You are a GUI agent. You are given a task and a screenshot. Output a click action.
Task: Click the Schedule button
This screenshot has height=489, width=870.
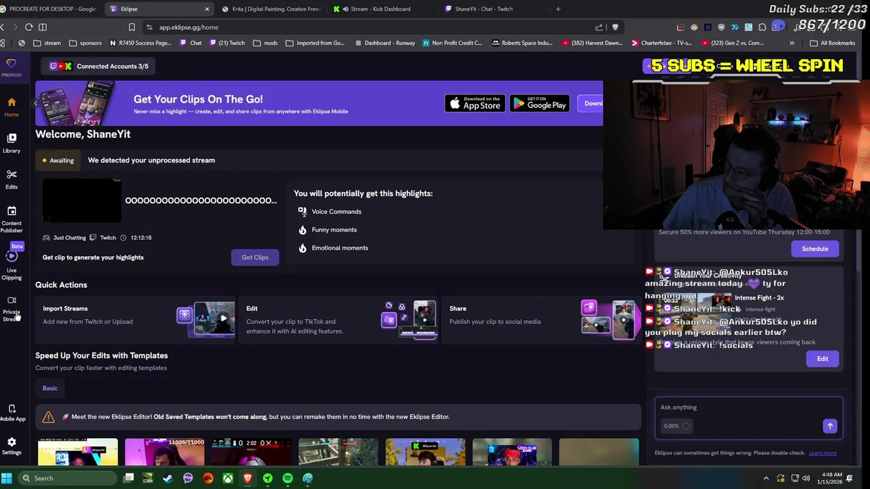click(x=815, y=249)
